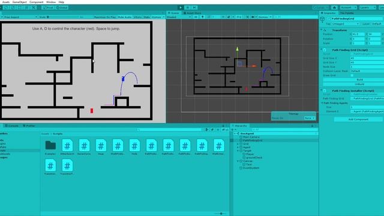Click the Pause button in the toolbar
Image resolution: width=384 pixels, height=216 pixels.
188,8
